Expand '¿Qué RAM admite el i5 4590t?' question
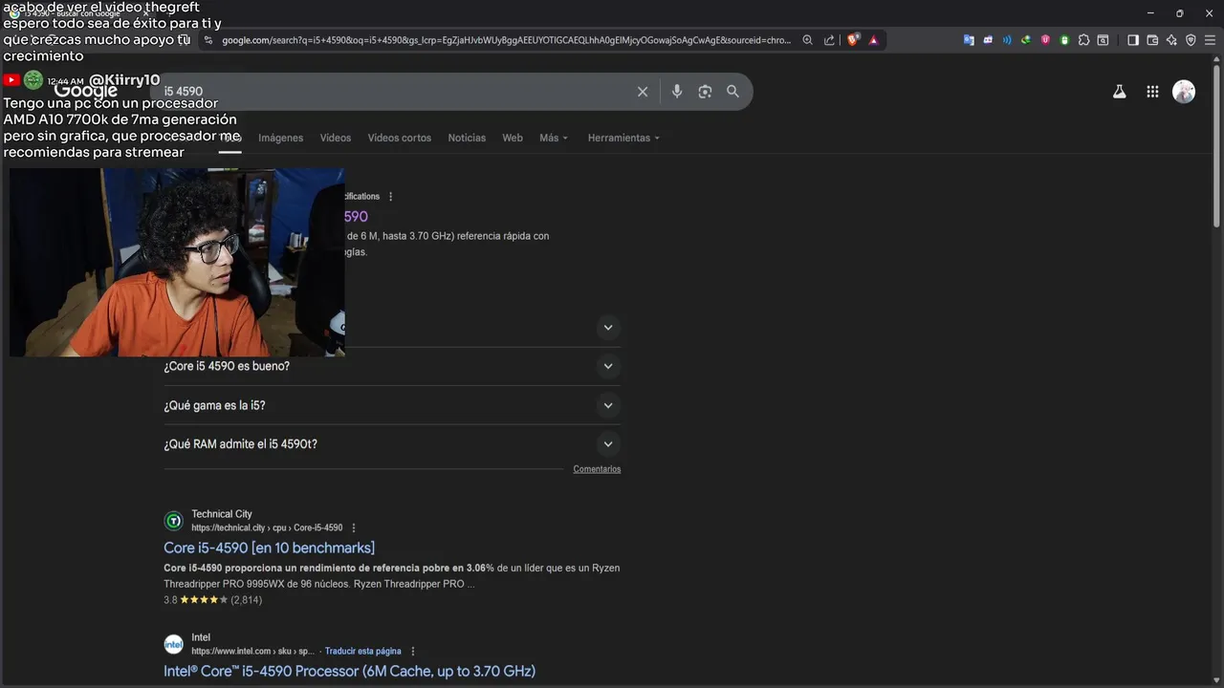 [392, 444]
